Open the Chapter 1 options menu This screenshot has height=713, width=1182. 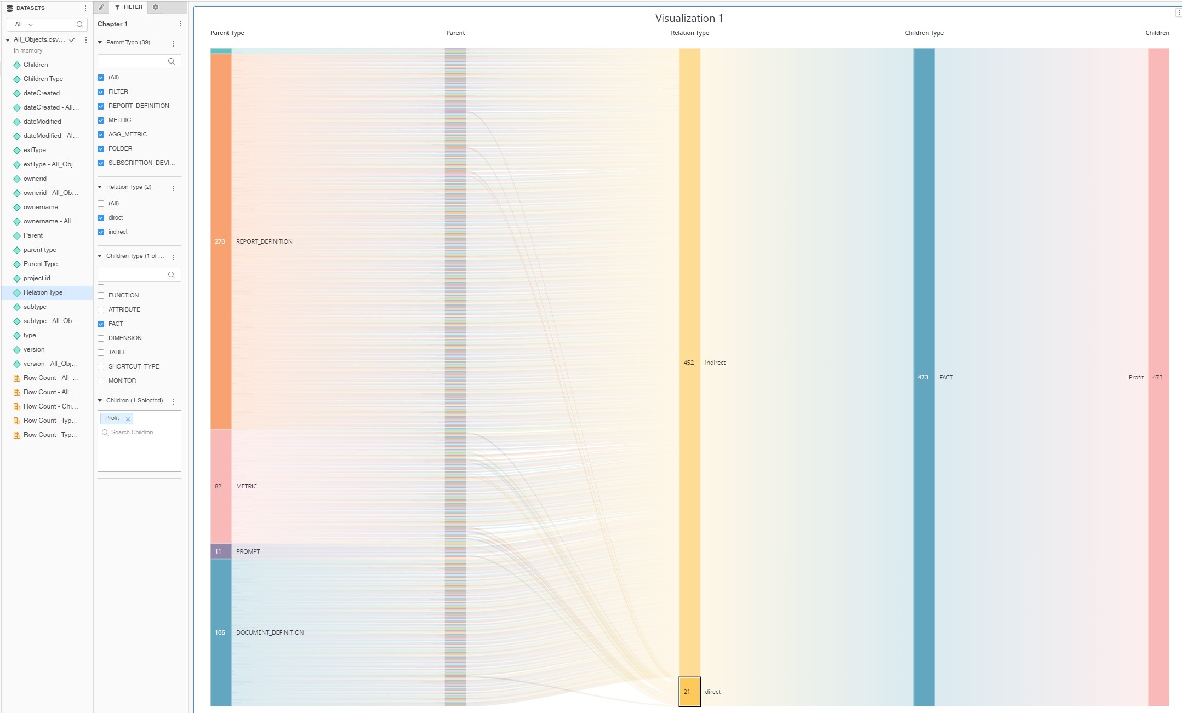180,24
